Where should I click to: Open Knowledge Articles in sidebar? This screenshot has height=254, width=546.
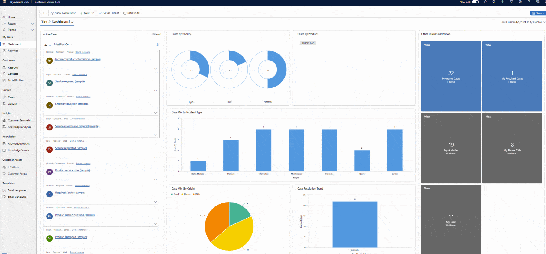[19, 144]
